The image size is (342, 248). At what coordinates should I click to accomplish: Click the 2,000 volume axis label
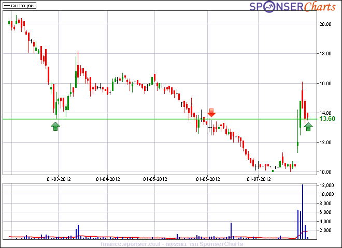tap(325, 230)
